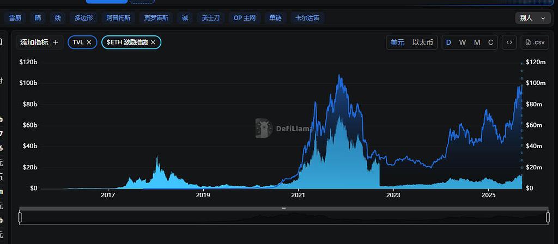Click left handle of time range slider

(20, 217)
